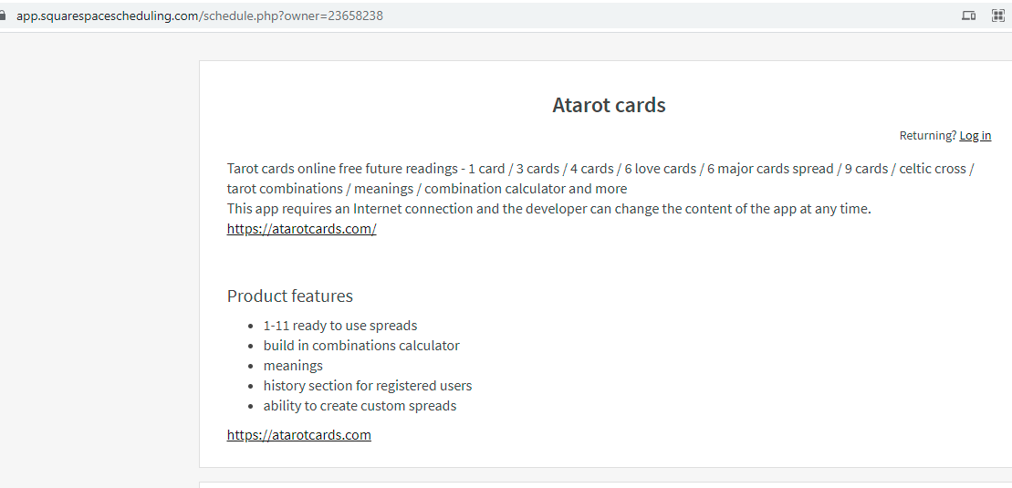Click the "This app requires an Internet connection" sentence
The height and width of the screenshot is (488, 1012).
click(548, 209)
